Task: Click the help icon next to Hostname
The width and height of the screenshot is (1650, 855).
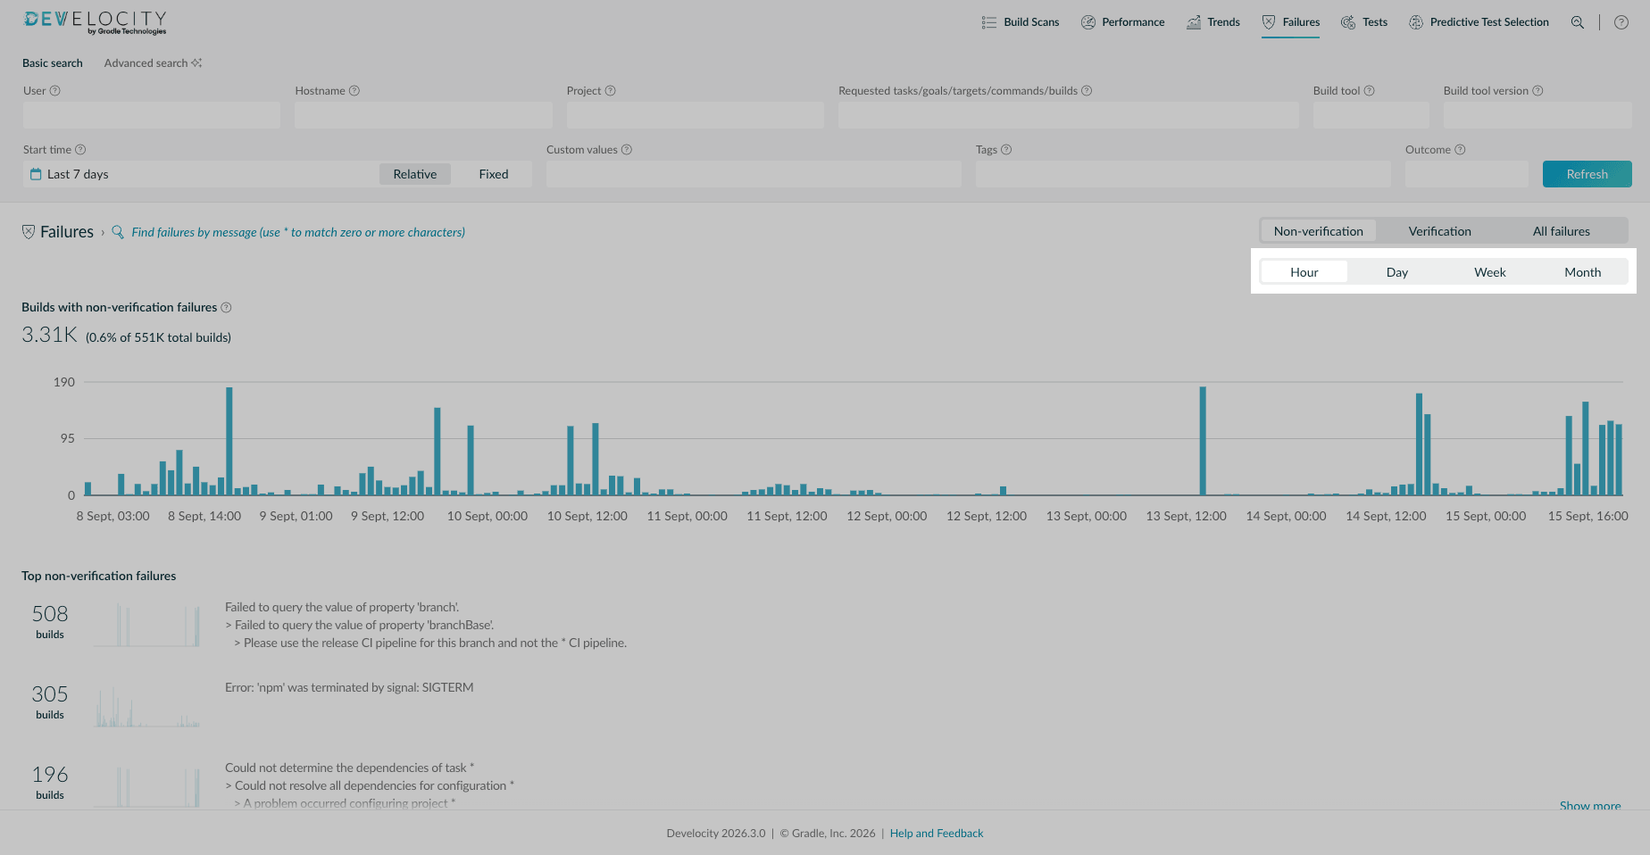Action: (354, 91)
